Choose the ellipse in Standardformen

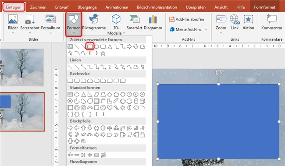pyautogui.click(x=77, y=95)
